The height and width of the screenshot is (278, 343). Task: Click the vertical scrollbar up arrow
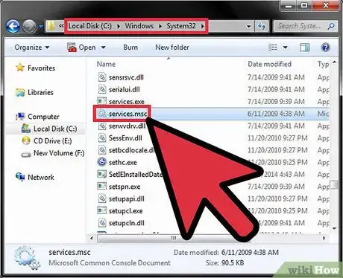pos(334,62)
